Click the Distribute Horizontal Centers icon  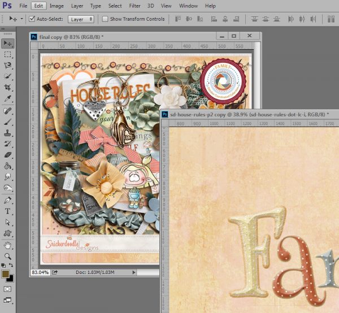coord(302,19)
